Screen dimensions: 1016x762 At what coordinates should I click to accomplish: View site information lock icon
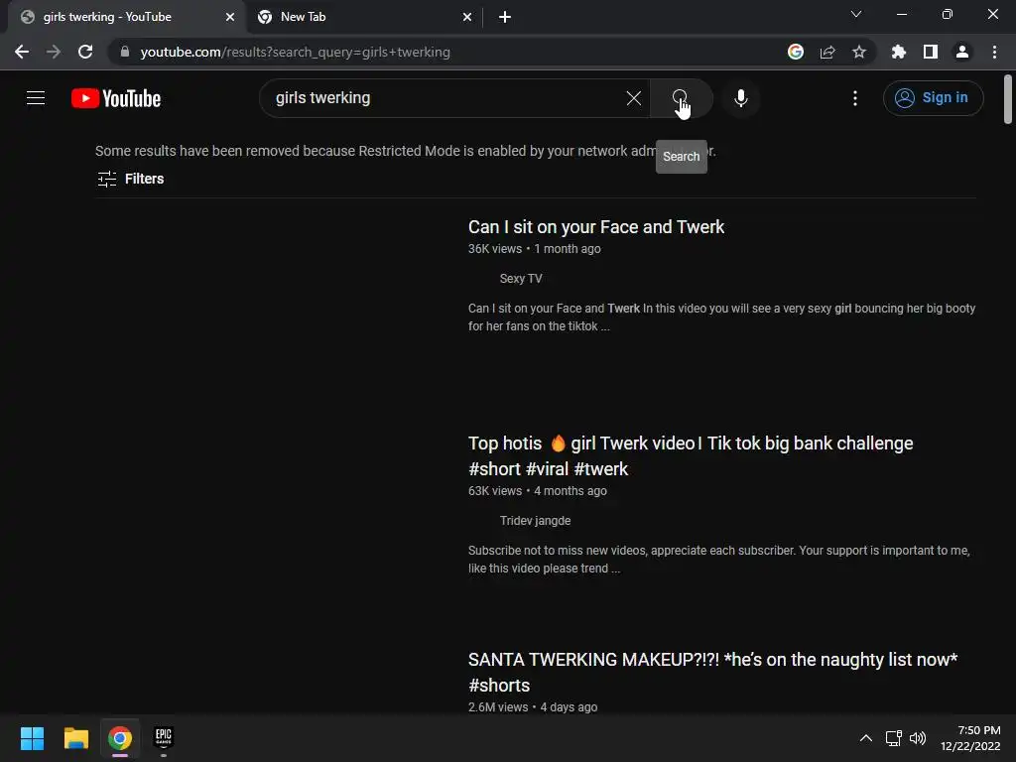click(x=125, y=52)
